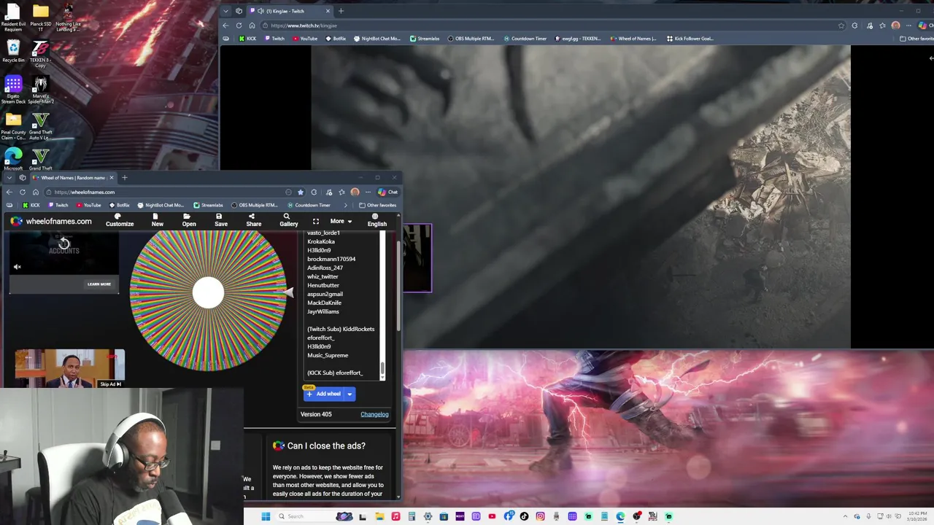Open TikTok from the taskbar
The width and height of the screenshot is (934, 525).
[x=524, y=516]
